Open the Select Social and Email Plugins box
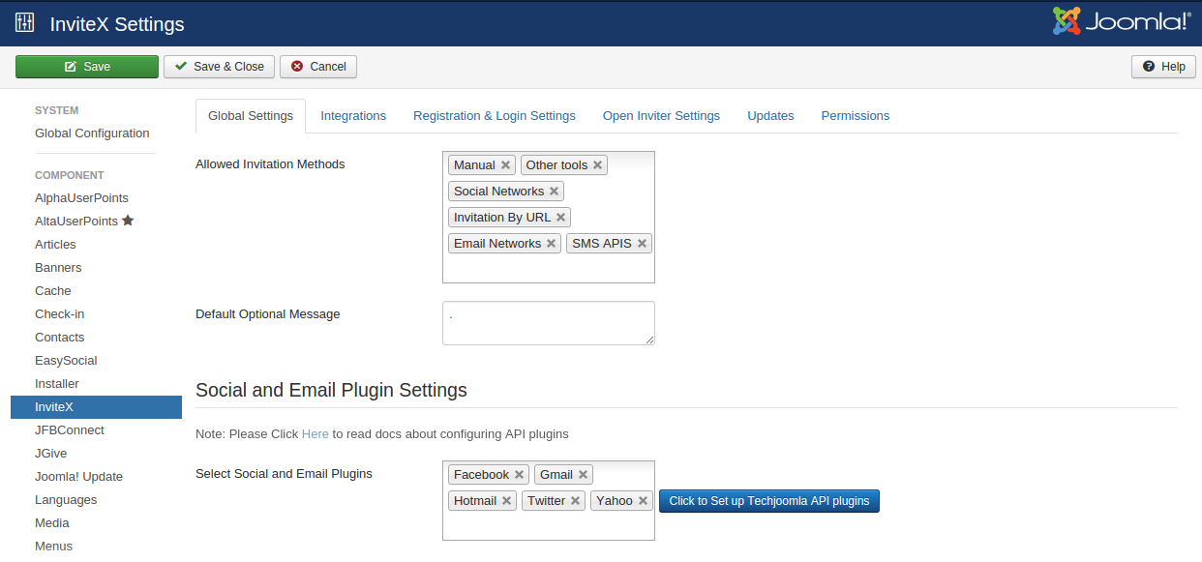 [x=548, y=526]
